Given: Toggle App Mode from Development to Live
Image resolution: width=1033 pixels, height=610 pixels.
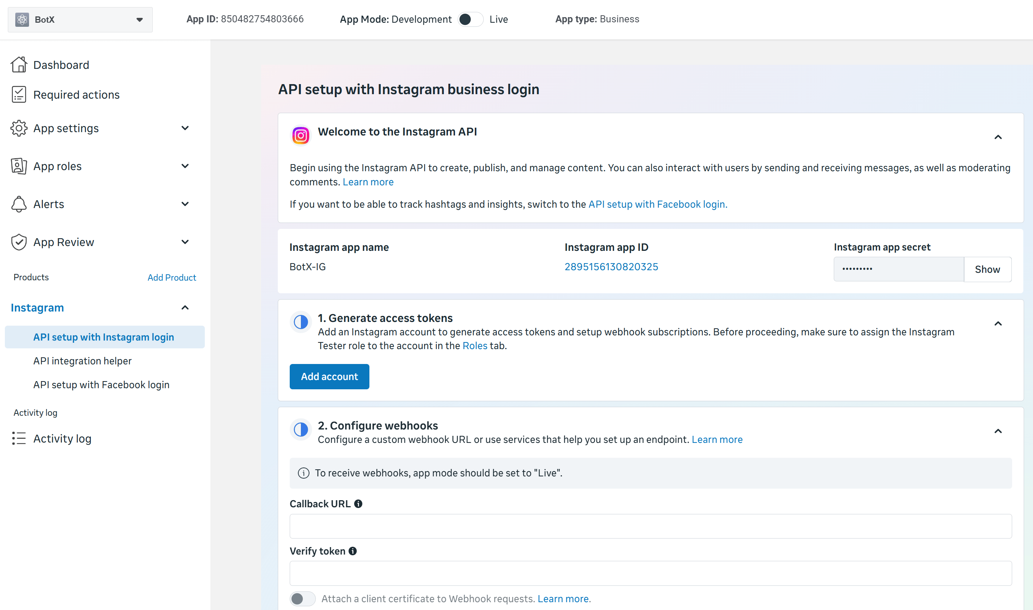Looking at the screenshot, I should pos(470,19).
